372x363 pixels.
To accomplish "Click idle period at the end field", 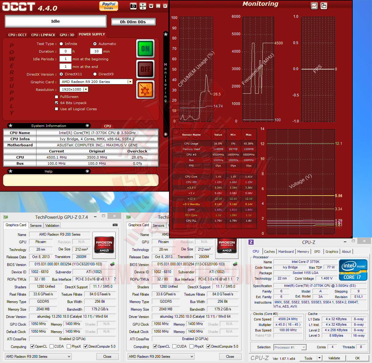I will tap(66, 66).
